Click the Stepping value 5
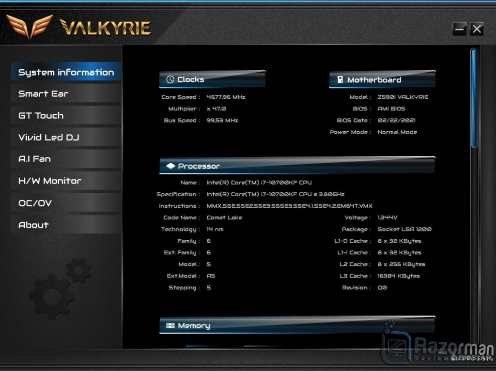 click(x=208, y=288)
